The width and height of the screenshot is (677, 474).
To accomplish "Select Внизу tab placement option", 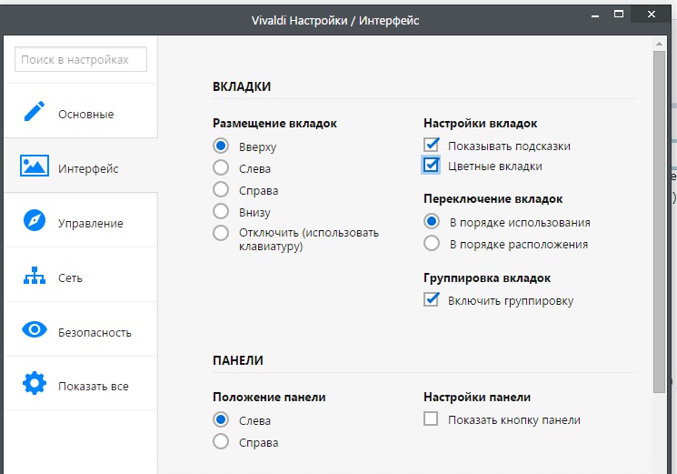I will point(221,211).
